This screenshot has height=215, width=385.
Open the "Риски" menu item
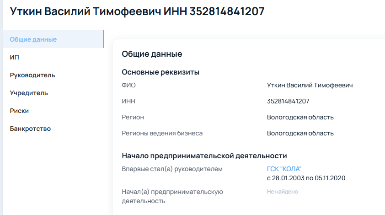19,111
